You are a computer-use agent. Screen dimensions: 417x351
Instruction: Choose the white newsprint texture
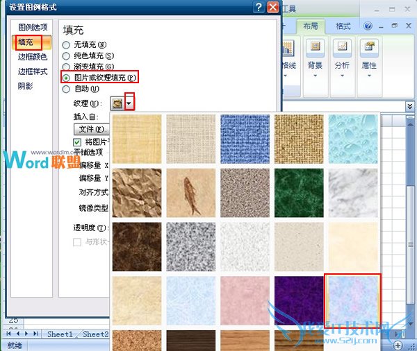[245, 247]
